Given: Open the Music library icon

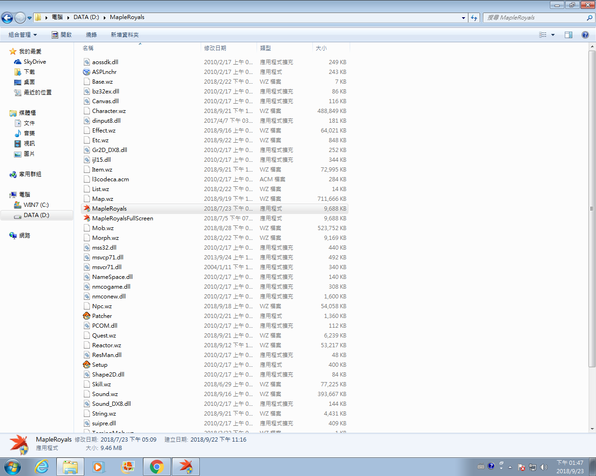Looking at the screenshot, I should [x=18, y=133].
